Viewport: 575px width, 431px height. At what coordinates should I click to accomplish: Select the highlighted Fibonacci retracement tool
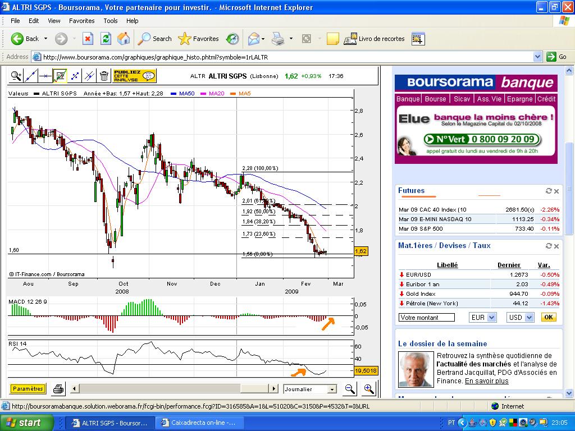point(60,76)
